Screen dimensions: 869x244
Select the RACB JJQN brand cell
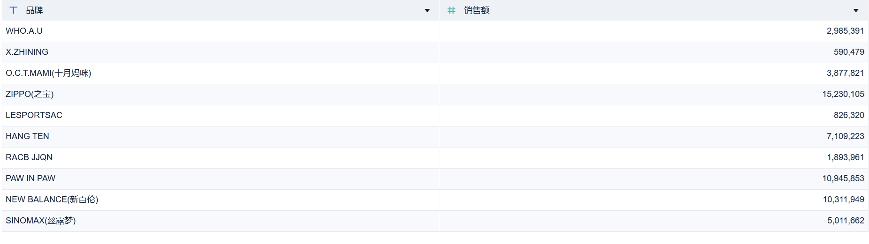(221, 158)
